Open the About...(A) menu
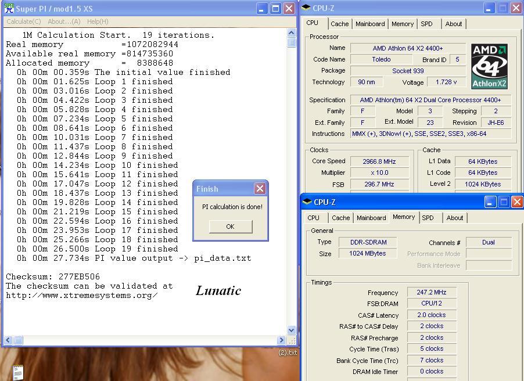 [x=64, y=21]
